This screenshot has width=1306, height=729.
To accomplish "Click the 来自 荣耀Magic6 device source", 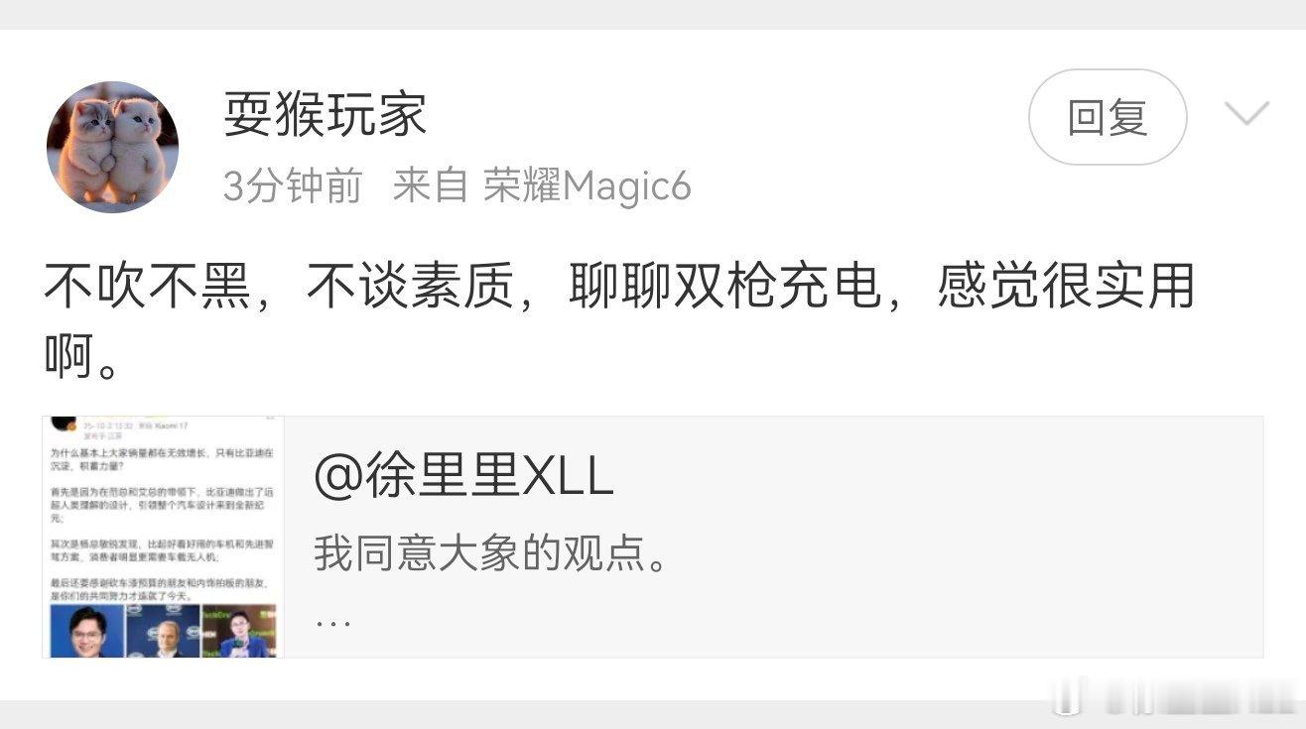I will pos(542,185).
